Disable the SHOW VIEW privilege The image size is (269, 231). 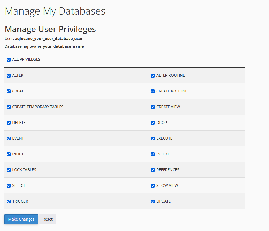[x=153, y=186]
